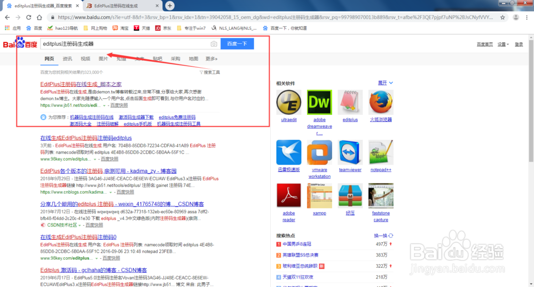Open the 火狐浏览器 Firefox icon
The height and width of the screenshot is (287, 534).
click(x=381, y=102)
